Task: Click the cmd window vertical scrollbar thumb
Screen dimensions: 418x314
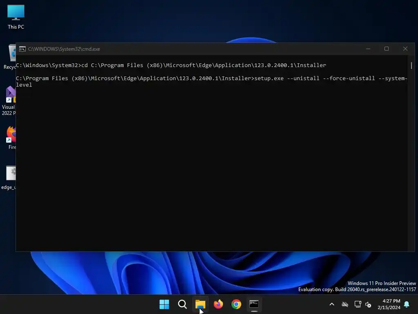Action: [x=411, y=65]
